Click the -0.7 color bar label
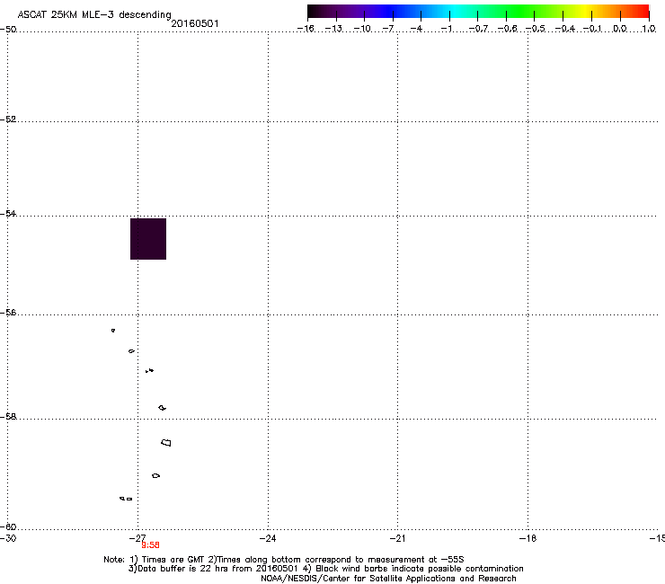The image size is (665, 584). [x=478, y=29]
